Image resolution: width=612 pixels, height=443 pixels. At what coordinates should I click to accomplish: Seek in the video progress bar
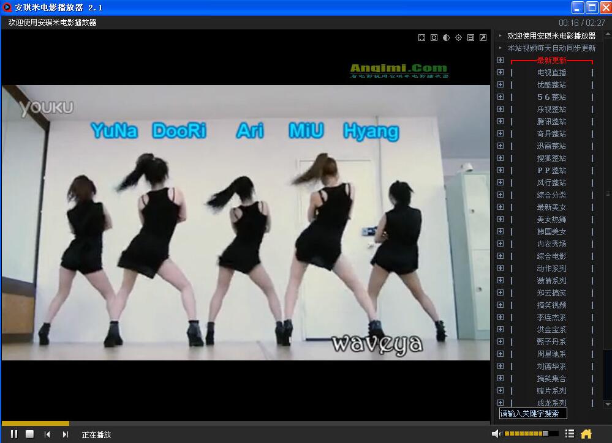(x=246, y=423)
